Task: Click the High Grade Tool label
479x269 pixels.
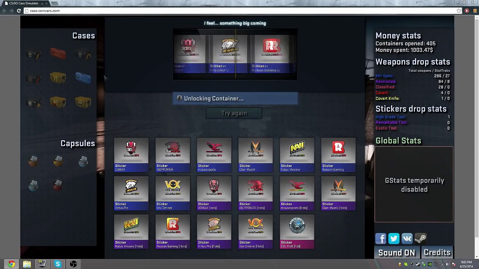Action: (390, 117)
